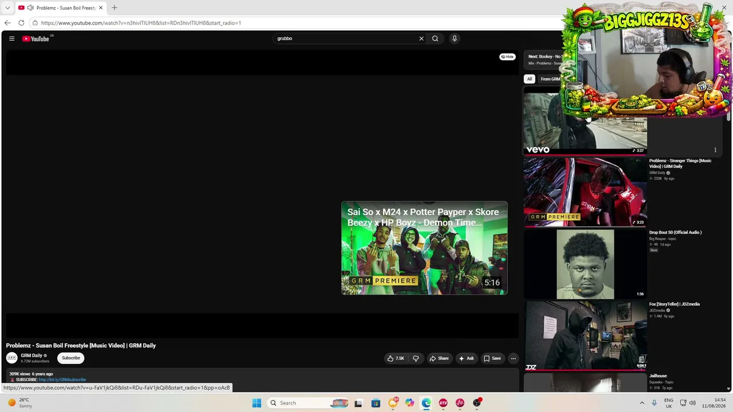The width and height of the screenshot is (733, 412).
Task: Click the Ask button
Action: pos(466,358)
